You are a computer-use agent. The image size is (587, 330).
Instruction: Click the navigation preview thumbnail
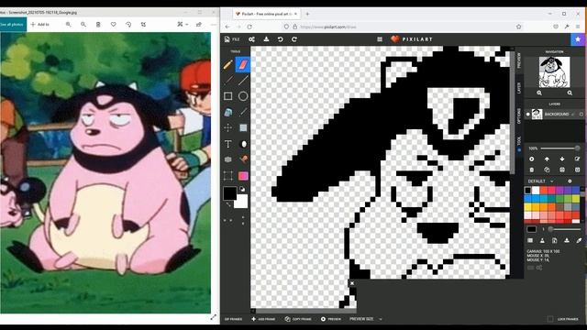pyautogui.click(x=554, y=72)
